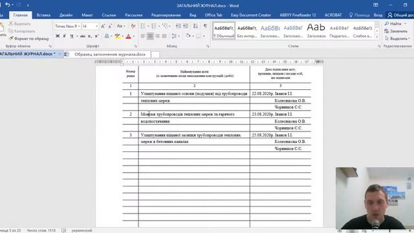Apply numbered list
This screenshot has width=414, height=233.
[154, 26]
